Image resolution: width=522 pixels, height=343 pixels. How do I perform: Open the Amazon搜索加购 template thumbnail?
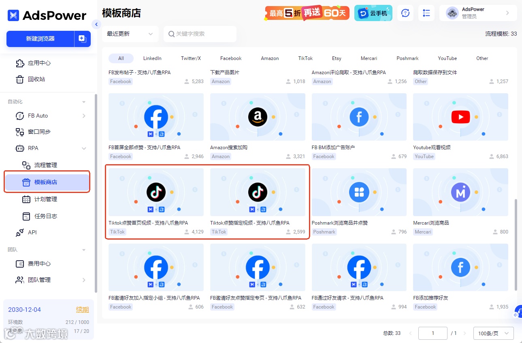[x=258, y=117]
